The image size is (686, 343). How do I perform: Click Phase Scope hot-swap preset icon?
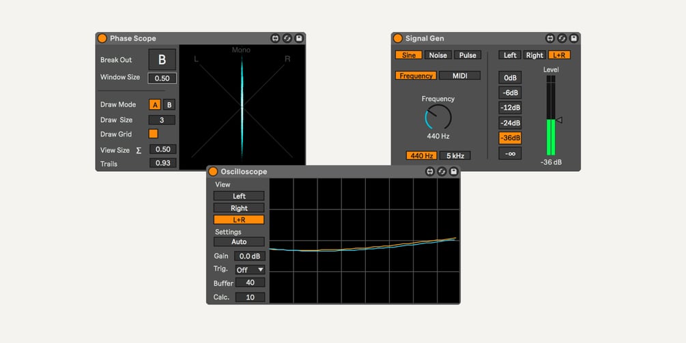click(287, 38)
